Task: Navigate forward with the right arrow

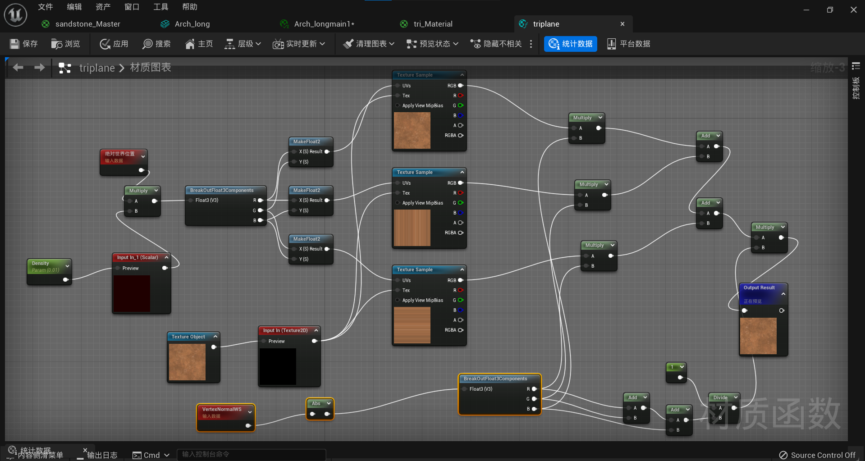Action: (x=40, y=68)
